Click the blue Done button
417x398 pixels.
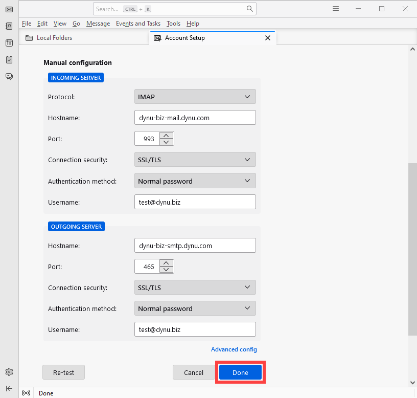click(x=240, y=372)
